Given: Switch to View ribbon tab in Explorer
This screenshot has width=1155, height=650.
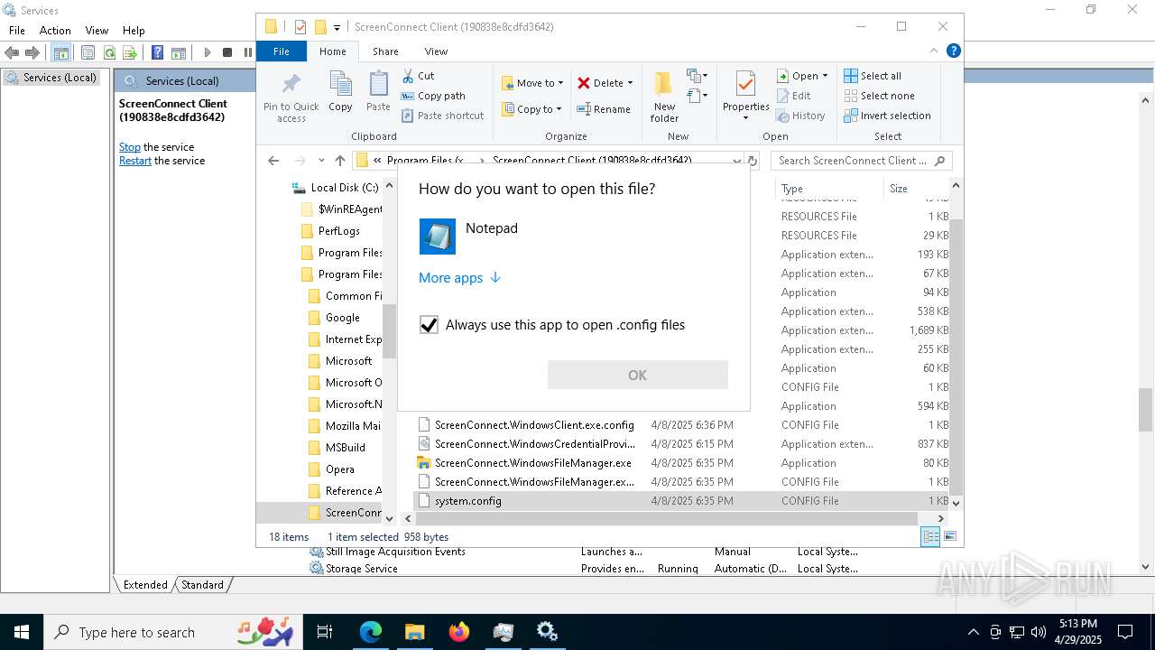Looking at the screenshot, I should click(436, 51).
